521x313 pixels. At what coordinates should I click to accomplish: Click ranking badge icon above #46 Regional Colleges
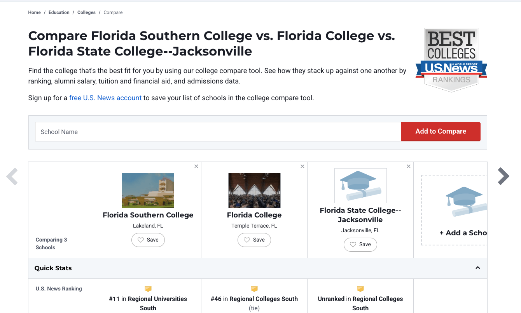(x=254, y=289)
